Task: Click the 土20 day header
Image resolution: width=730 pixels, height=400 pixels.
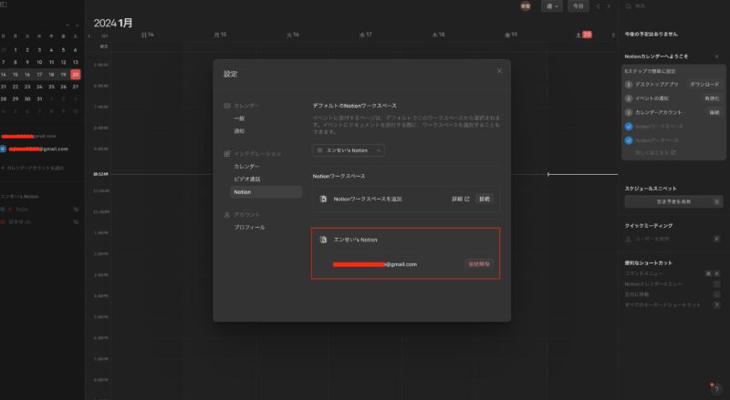Action: coord(584,35)
